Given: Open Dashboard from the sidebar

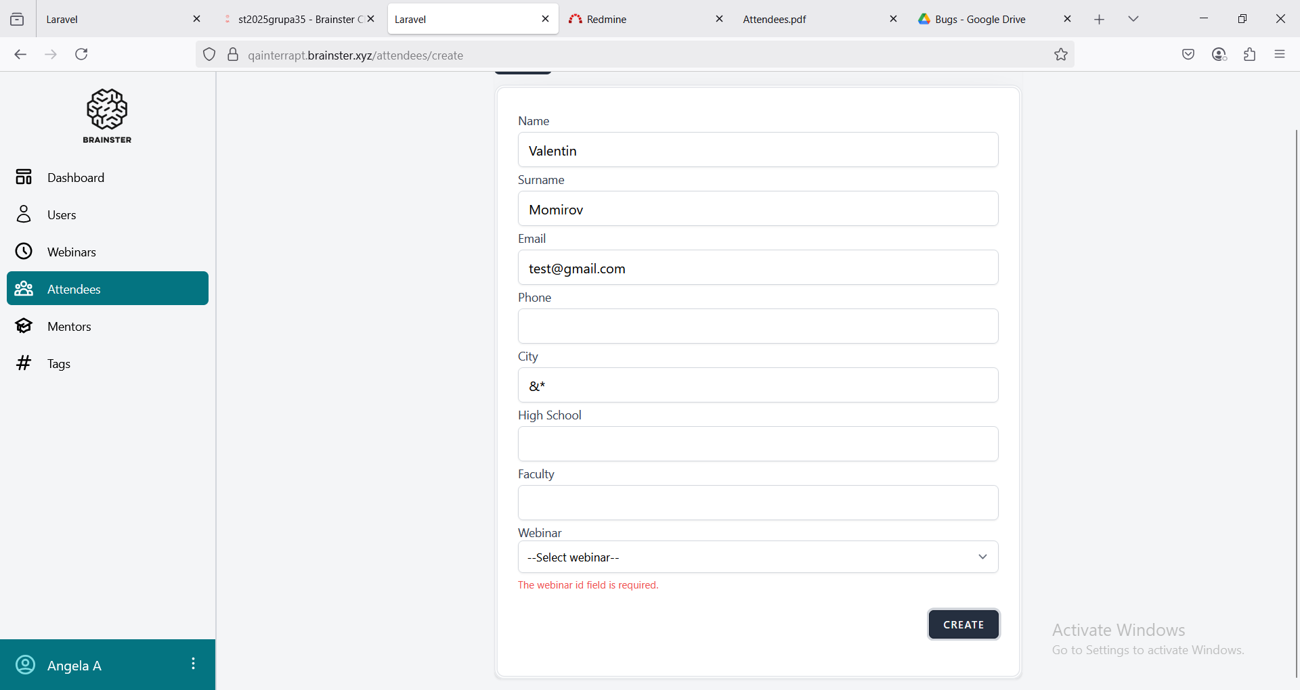Looking at the screenshot, I should tap(75, 177).
